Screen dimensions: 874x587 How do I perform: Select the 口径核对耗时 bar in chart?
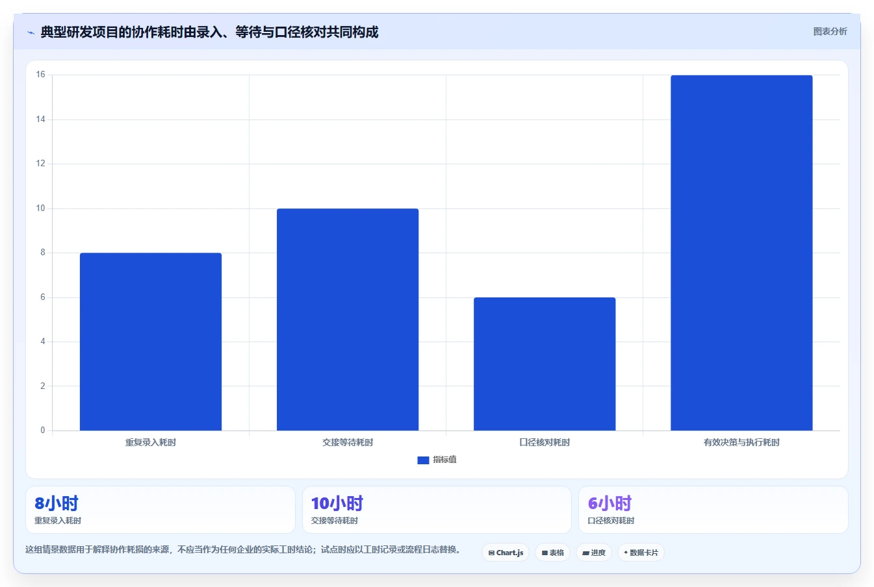(545, 364)
